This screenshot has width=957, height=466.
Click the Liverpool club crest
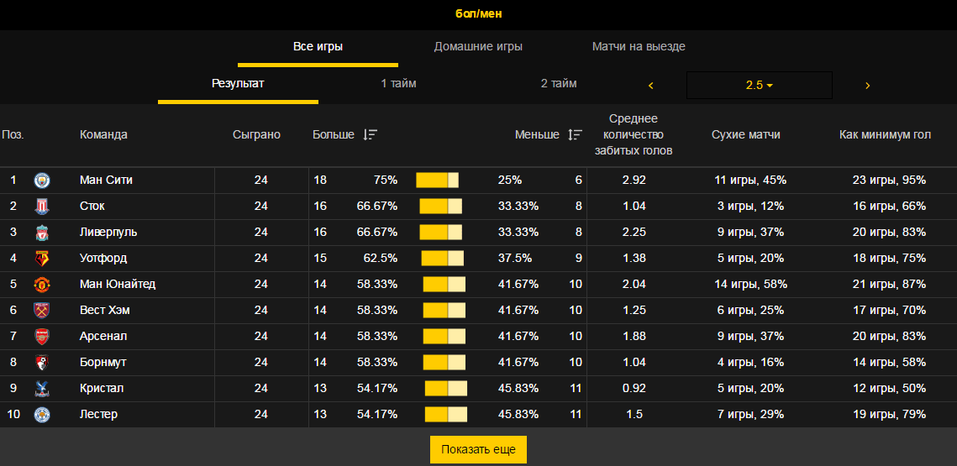(42, 233)
